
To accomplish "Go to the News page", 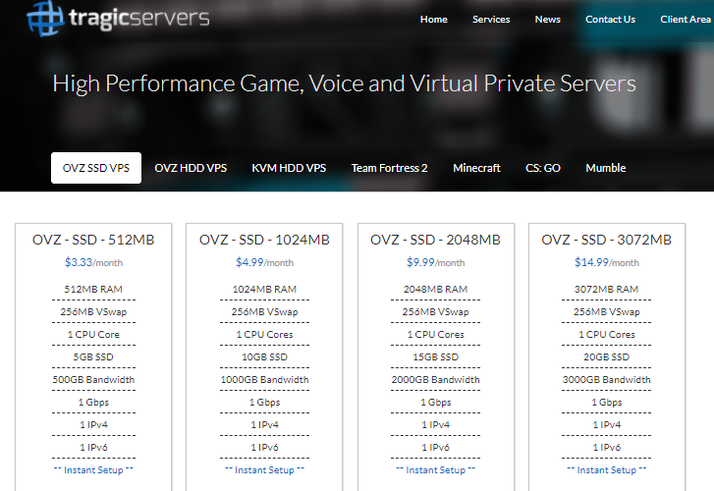I will [x=547, y=19].
